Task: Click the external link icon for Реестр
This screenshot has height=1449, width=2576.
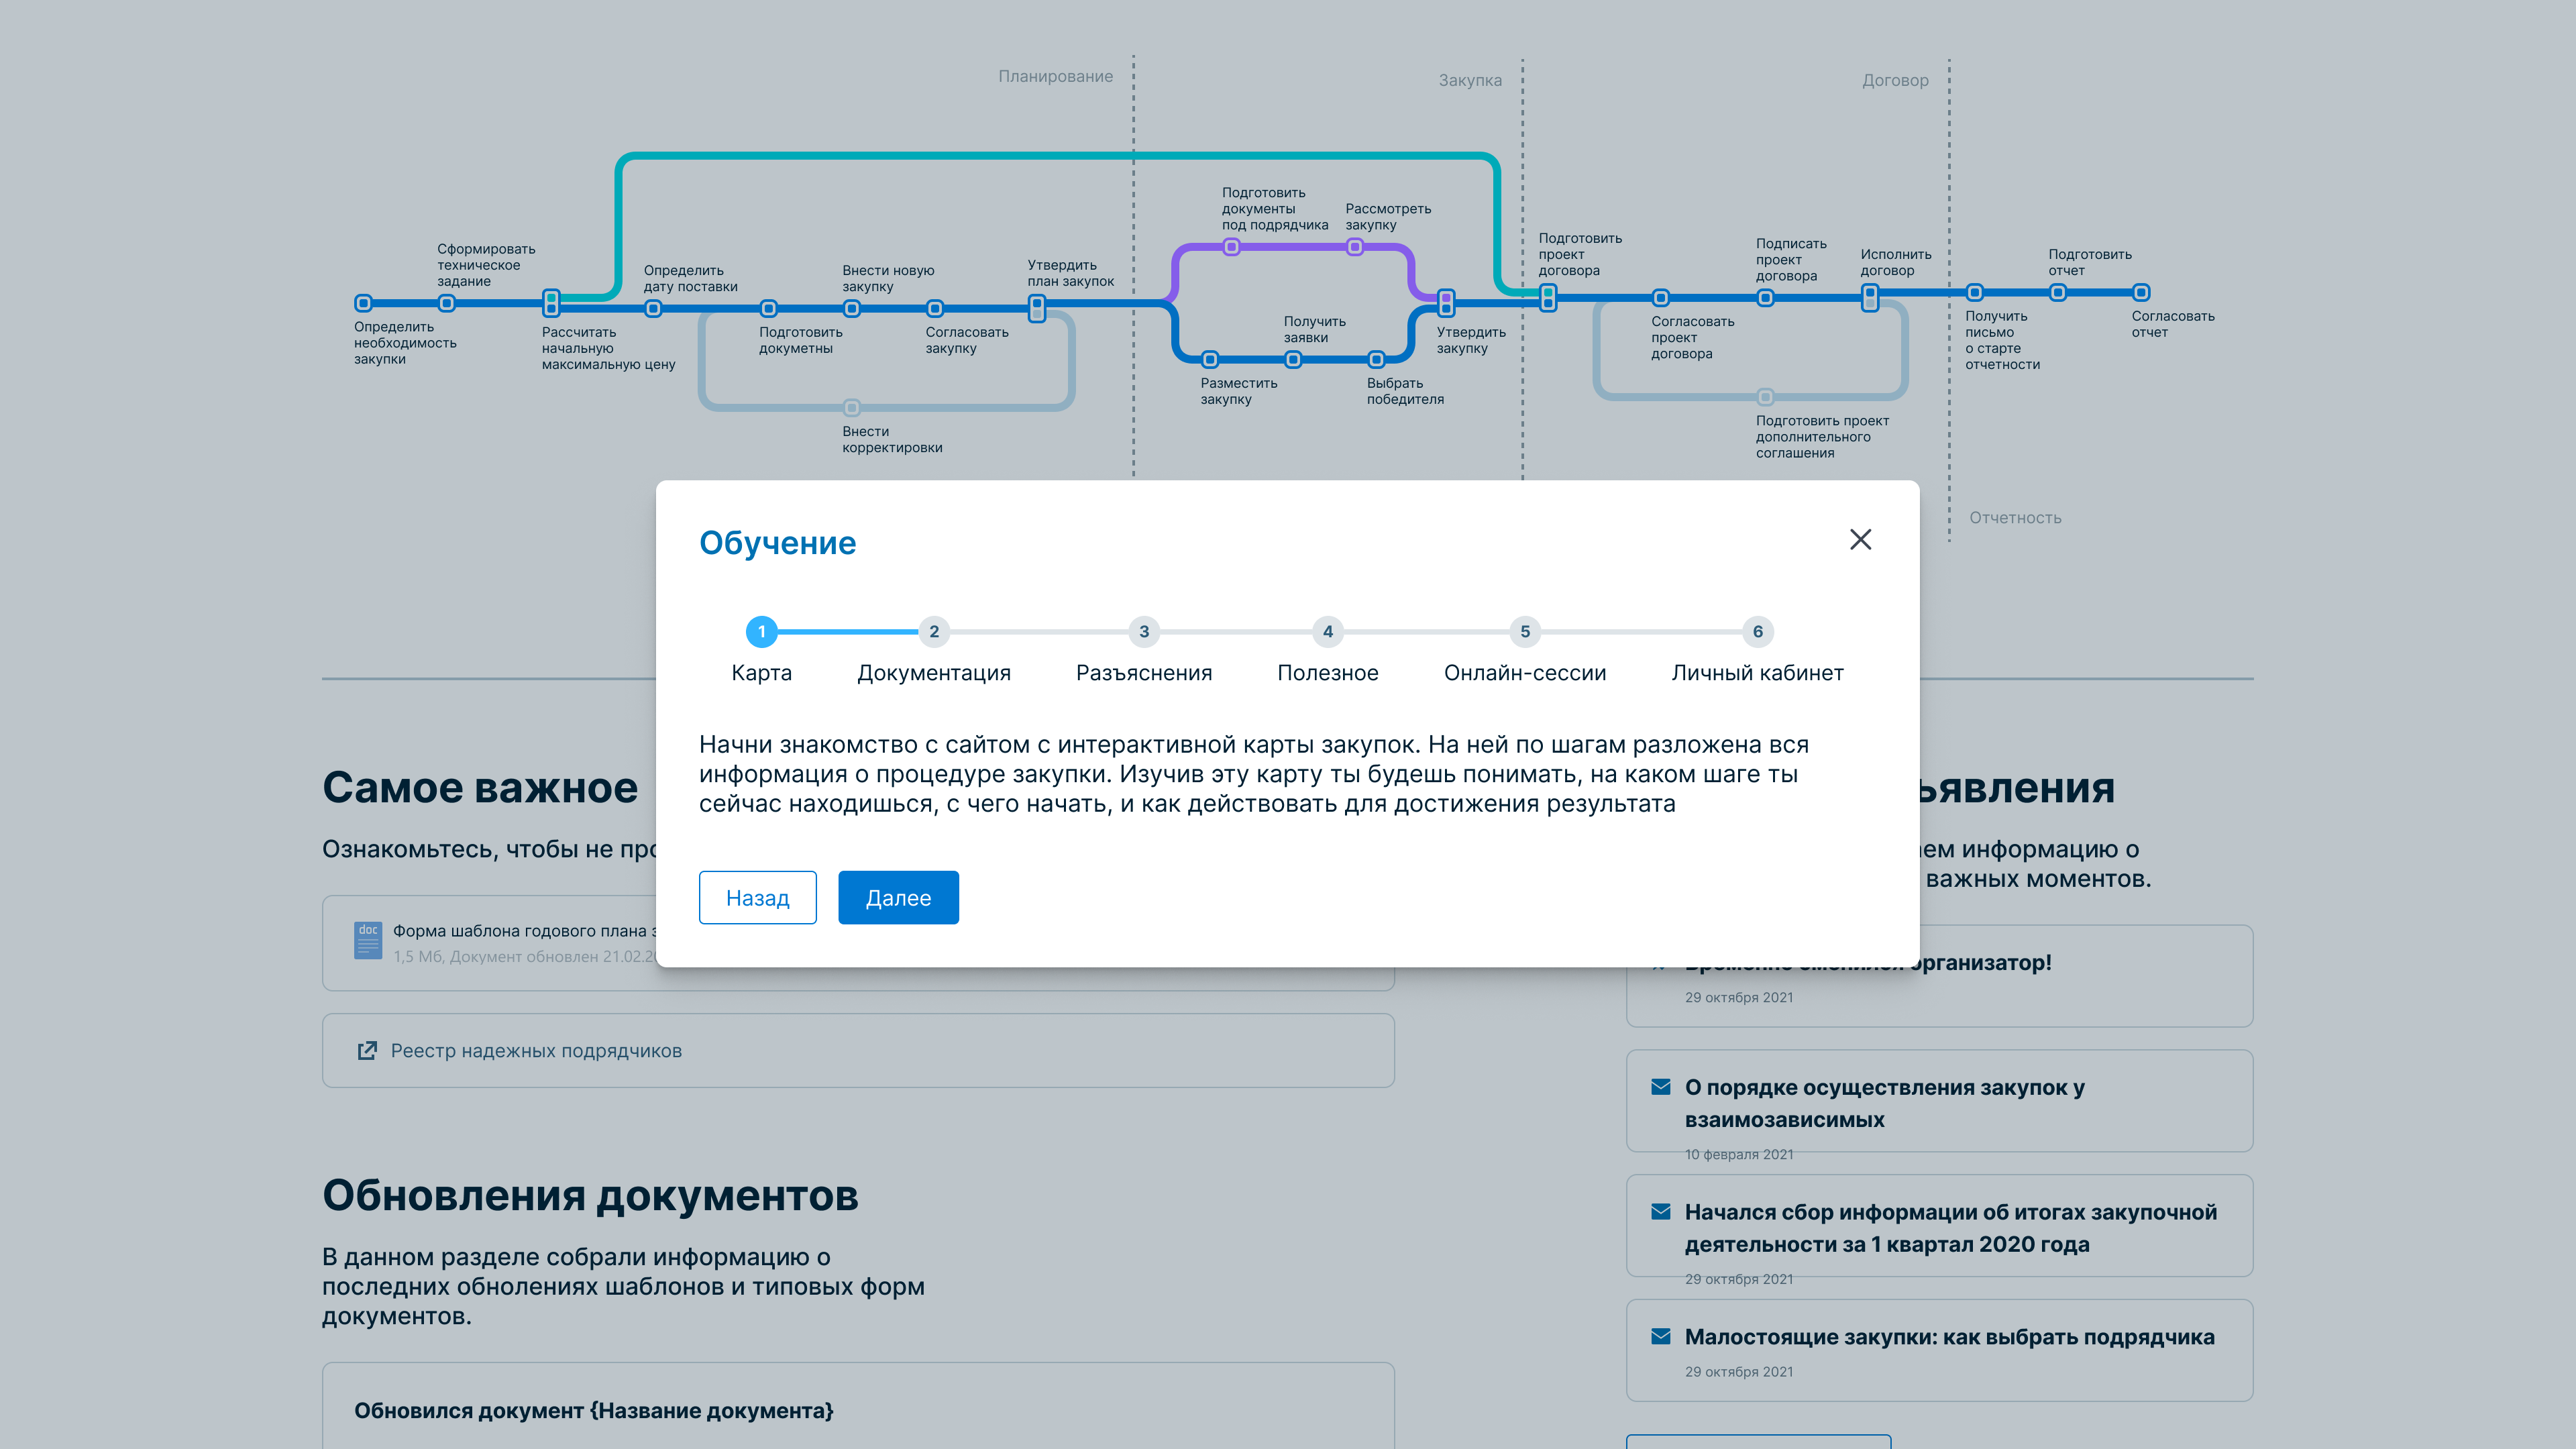Action: click(367, 1050)
